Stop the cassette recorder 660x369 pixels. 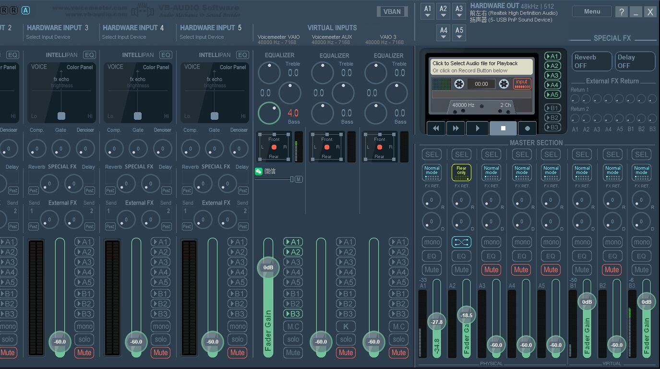tap(503, 128)
